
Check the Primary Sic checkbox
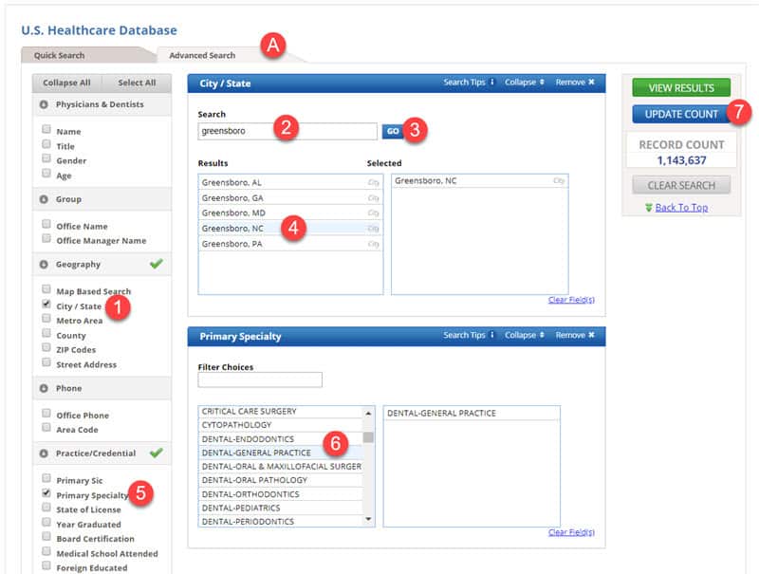click(46, 478)
